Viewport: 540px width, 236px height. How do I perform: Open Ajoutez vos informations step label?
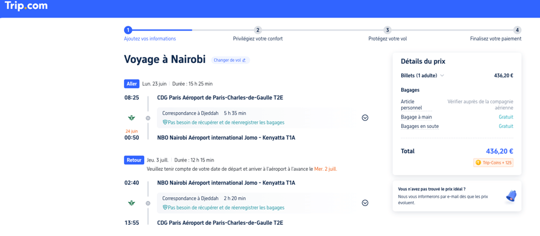click(x=150, y=39)
